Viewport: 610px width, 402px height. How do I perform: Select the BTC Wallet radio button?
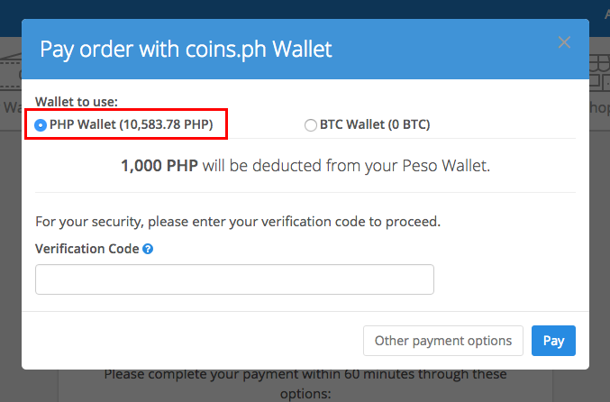tap(311, 125)
